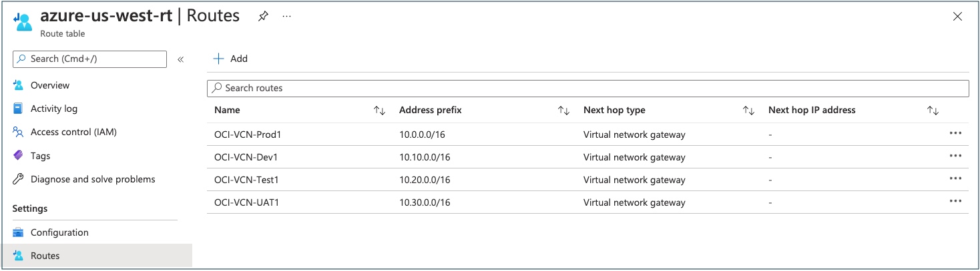Screen dimensions: 980x271
Task: Open the OCI-VCN-UAT1 route
Action: [246, 202]
